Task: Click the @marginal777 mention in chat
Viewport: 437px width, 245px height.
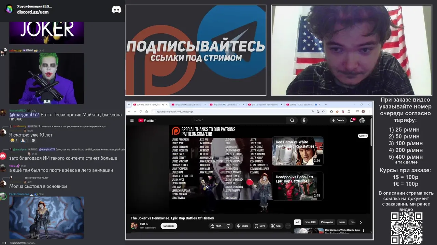Action: click(x=24, y=115)
